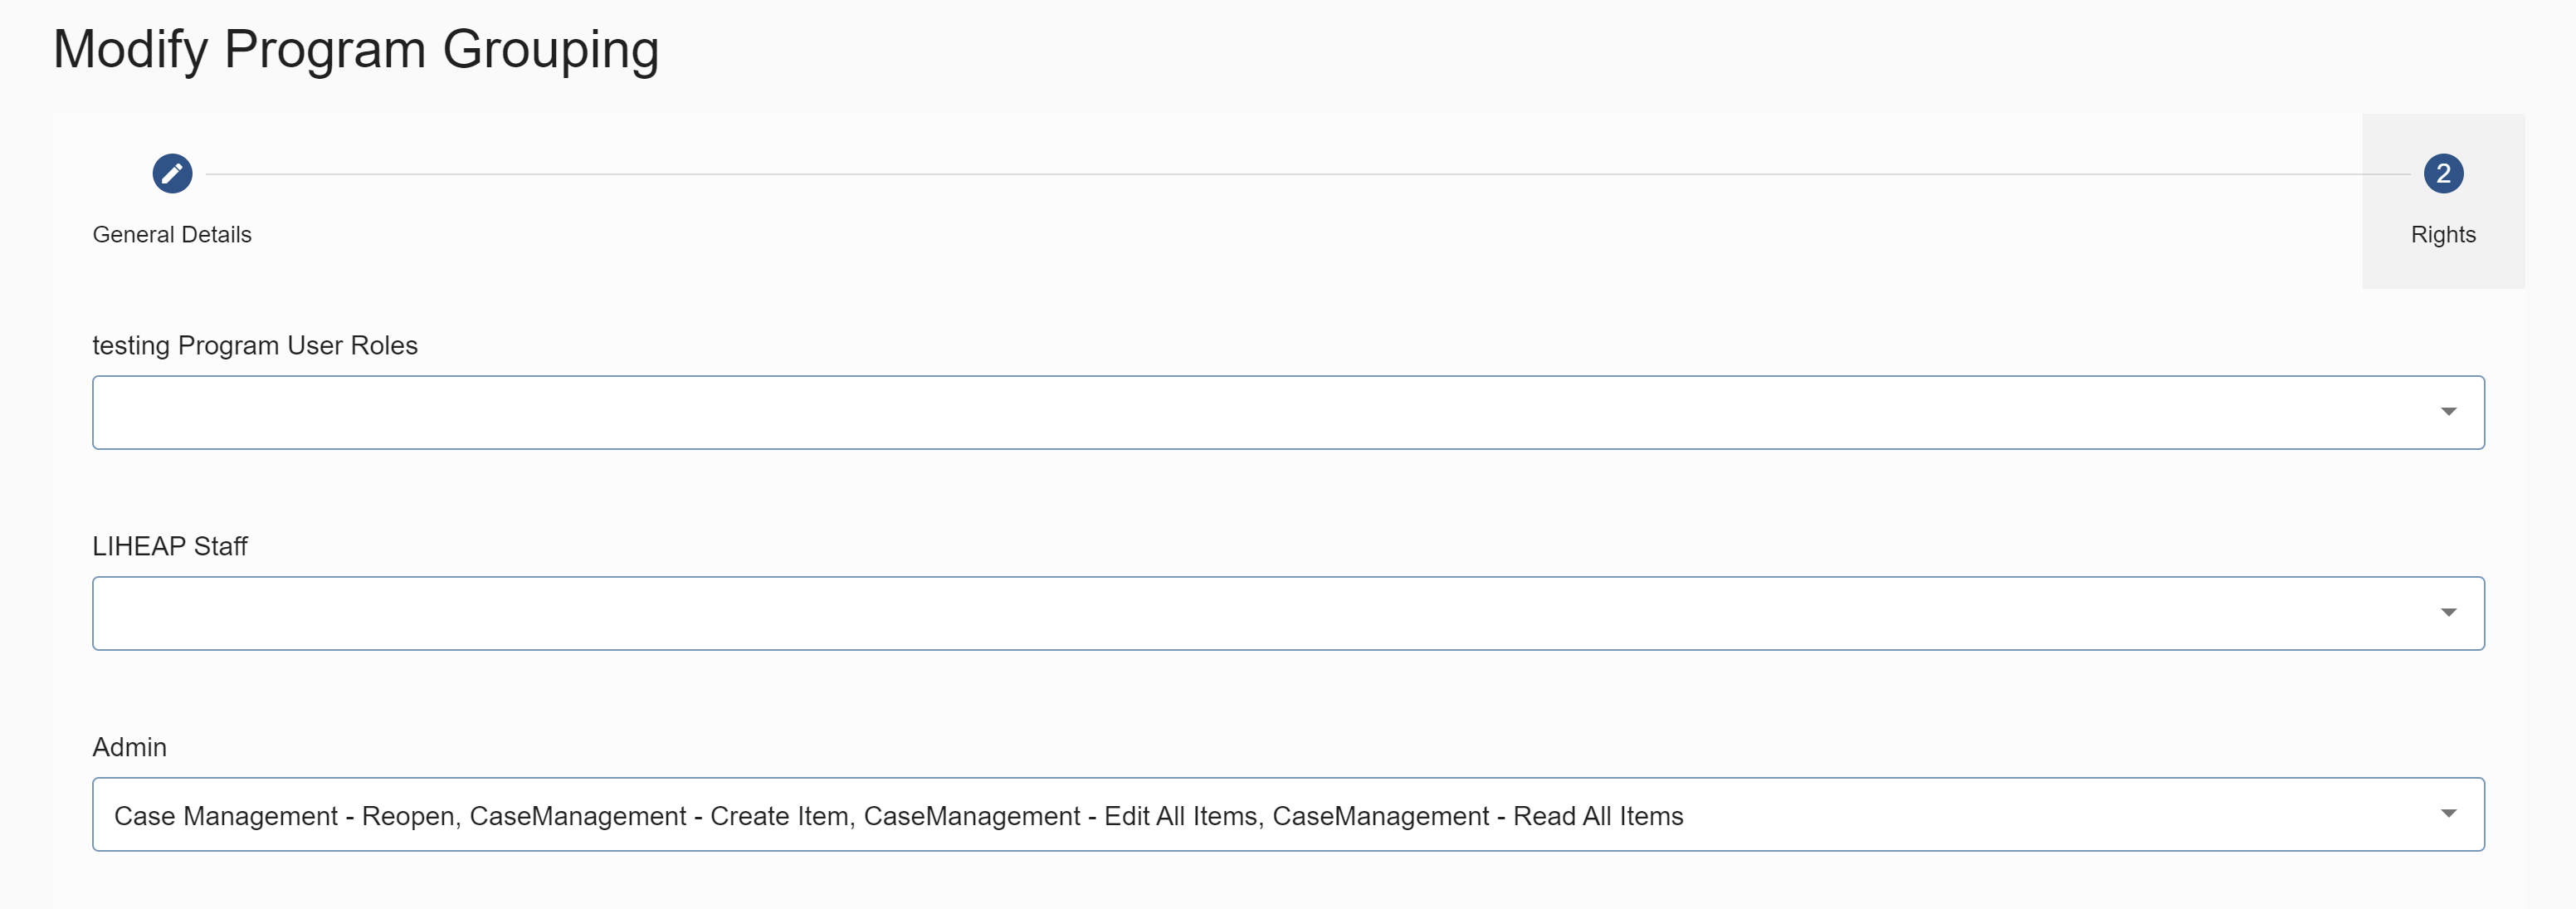Expand the LIHEAP Staff dropdown arrow
Screen dimensions: 2576x909
point(2448,613)
